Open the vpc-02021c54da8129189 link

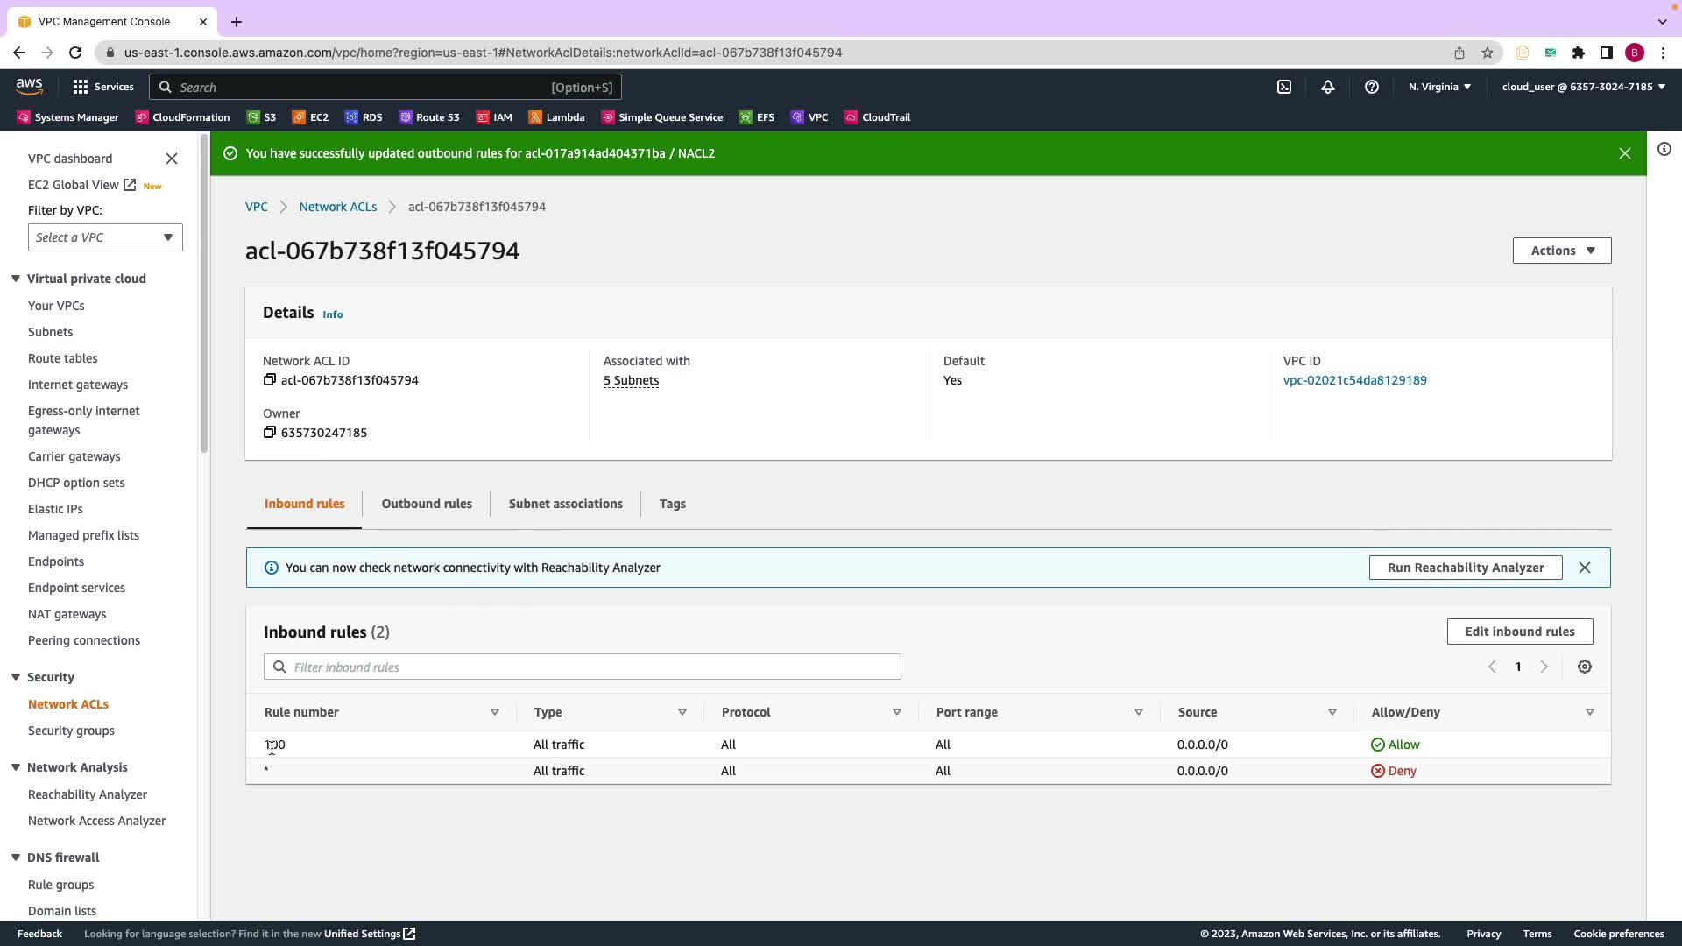1354,380
